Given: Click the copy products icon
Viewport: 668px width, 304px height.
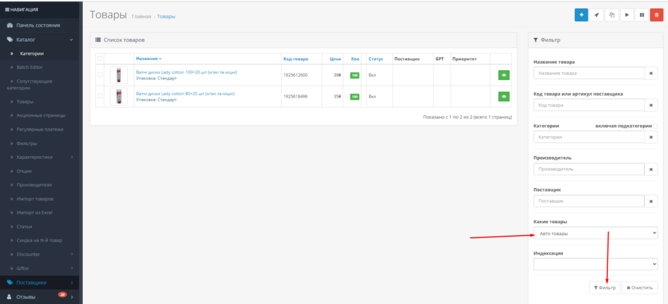Looking at the screenshot, I should pos(612,15).
